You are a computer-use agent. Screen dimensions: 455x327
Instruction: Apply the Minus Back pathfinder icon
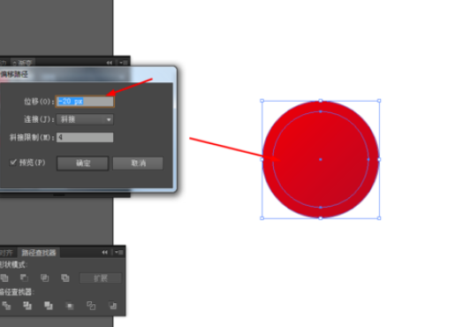coord(112,306)
